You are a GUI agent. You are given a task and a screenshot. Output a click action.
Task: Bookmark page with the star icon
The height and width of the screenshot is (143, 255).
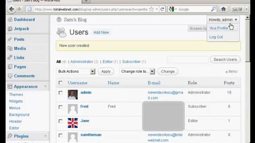[x=151, y=9]
